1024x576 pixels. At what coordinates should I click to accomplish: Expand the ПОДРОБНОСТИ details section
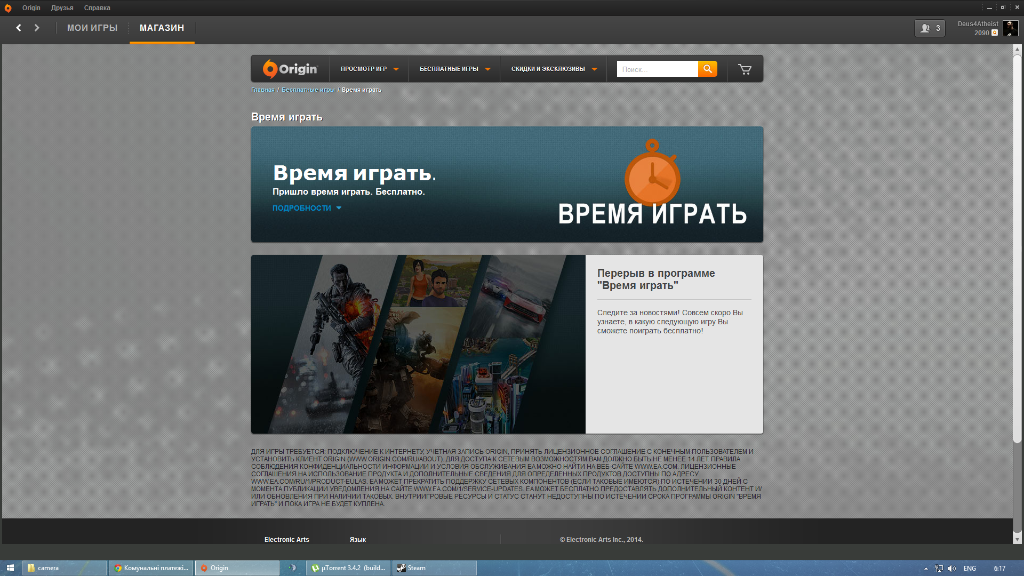pyautogui.click(x=307, y=208)
